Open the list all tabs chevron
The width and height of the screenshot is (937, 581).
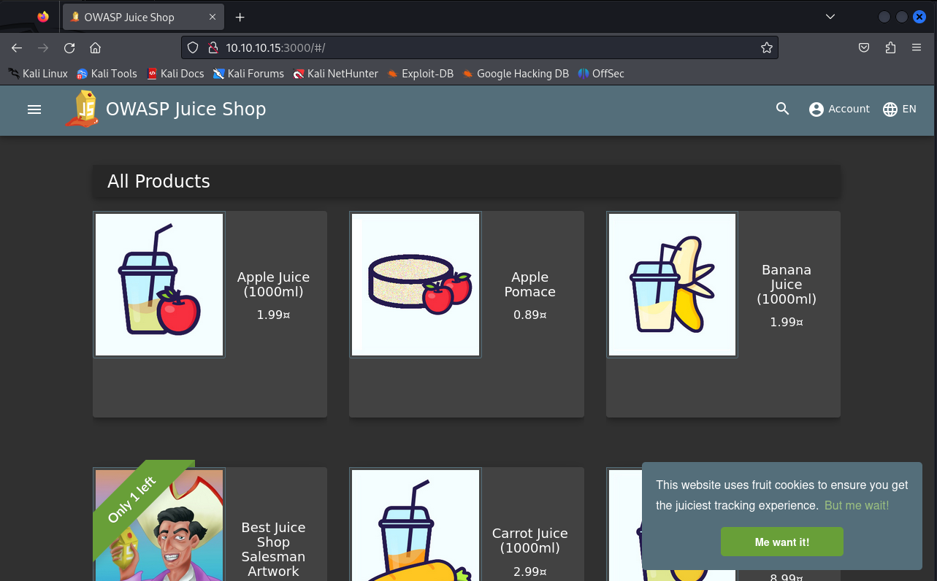point(830,17)
